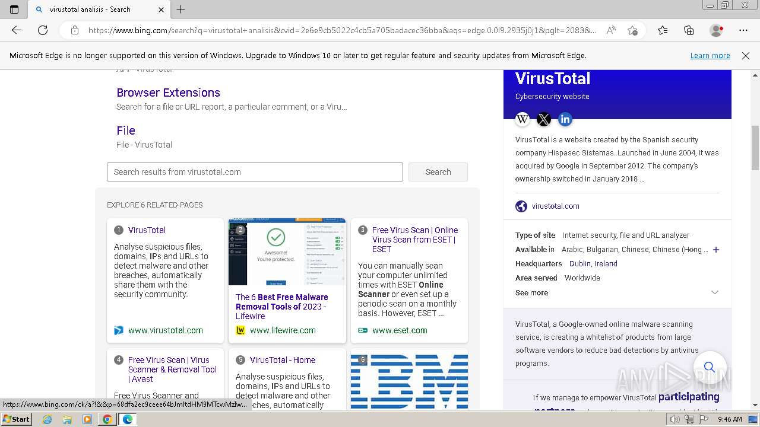The width and height of the screenshot is (760, 427).
Task: Click the floating blue search magnifier icon
Action: coord(710,367)
